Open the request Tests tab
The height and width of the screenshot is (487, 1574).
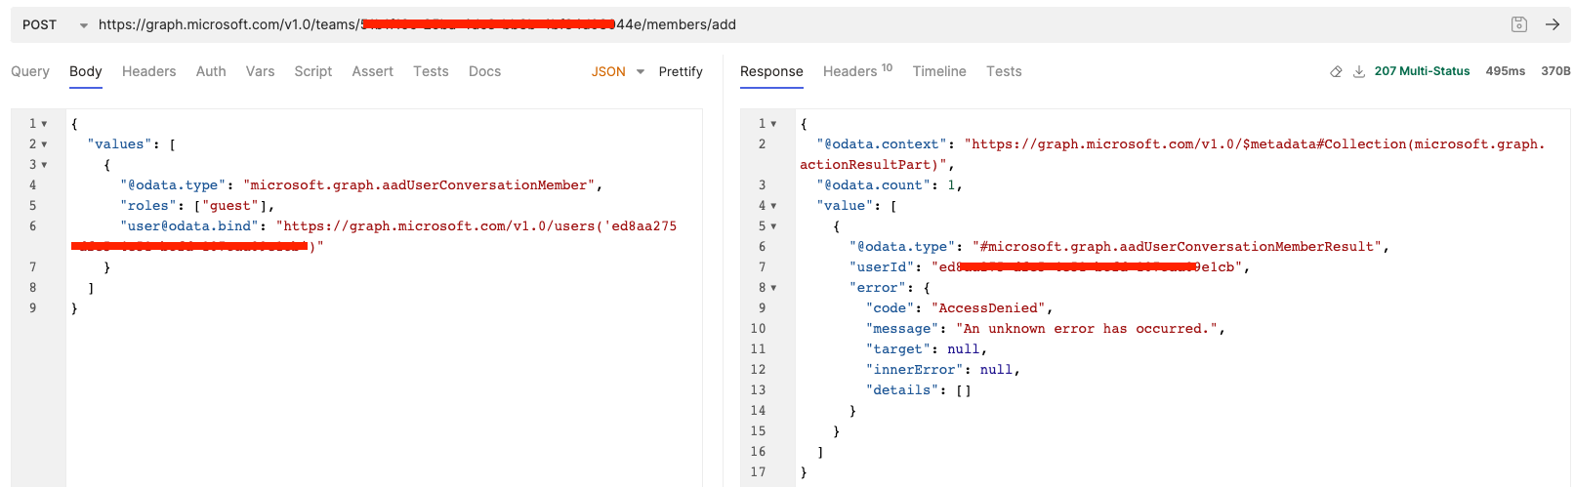431,71
